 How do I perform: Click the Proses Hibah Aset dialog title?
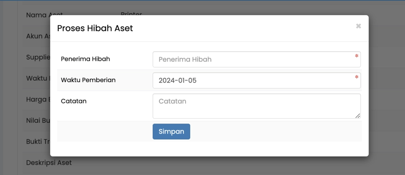[95, 28]
